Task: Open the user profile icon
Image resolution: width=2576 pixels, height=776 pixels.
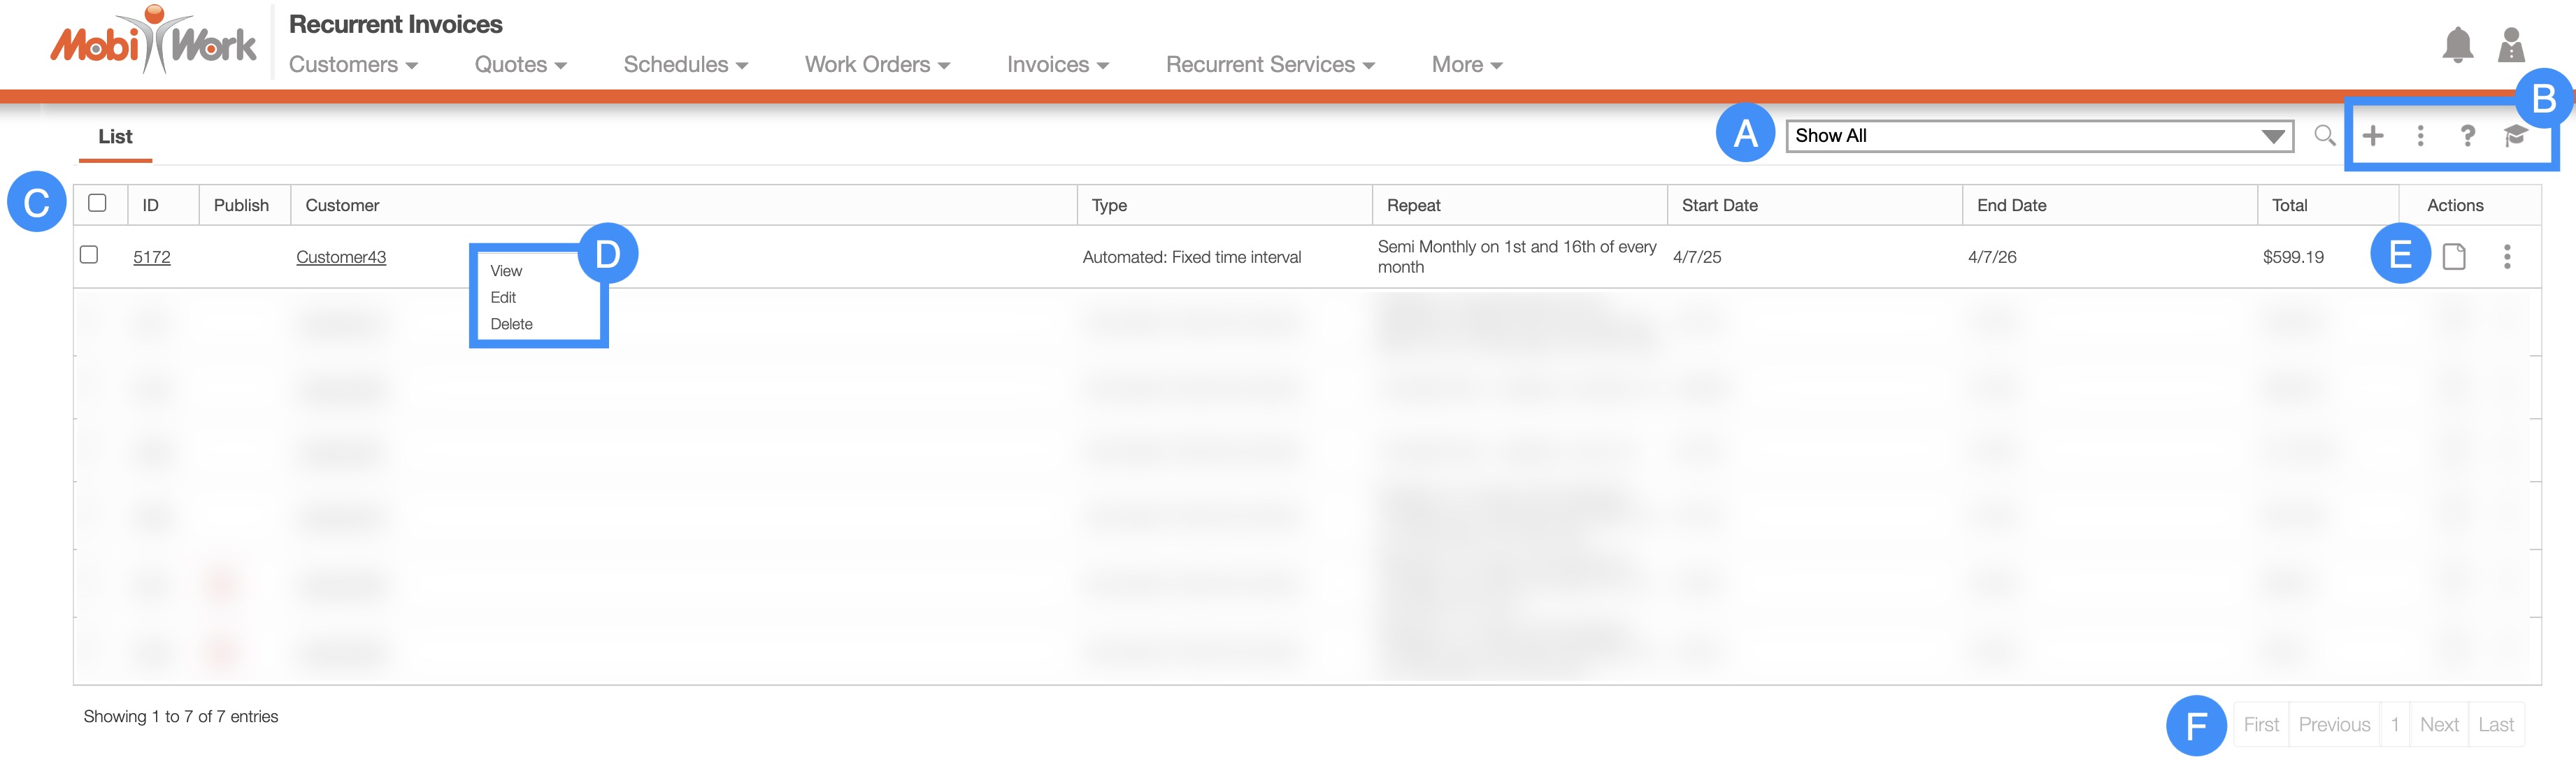Action: [2511, 46]
